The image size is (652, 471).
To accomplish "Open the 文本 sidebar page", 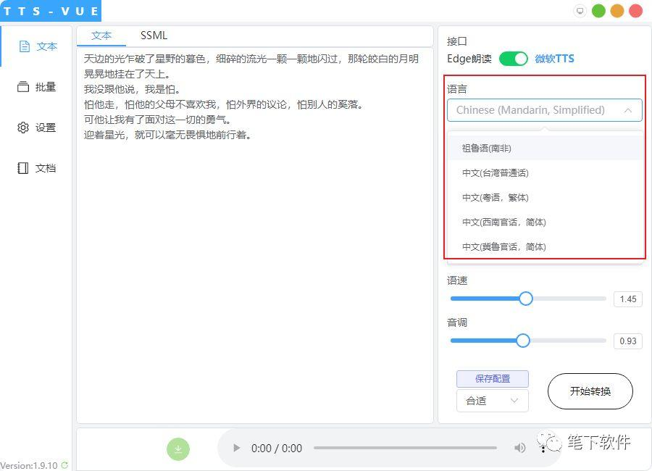I will [38, 46].
